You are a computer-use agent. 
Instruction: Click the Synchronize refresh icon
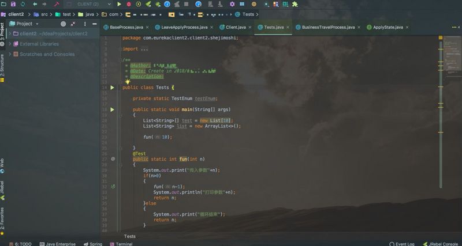pos(23,4)
